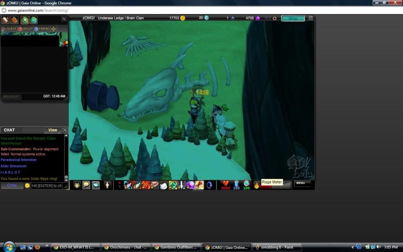
Task: Open the Crew chat channel selector
Action: click(12, 185)
